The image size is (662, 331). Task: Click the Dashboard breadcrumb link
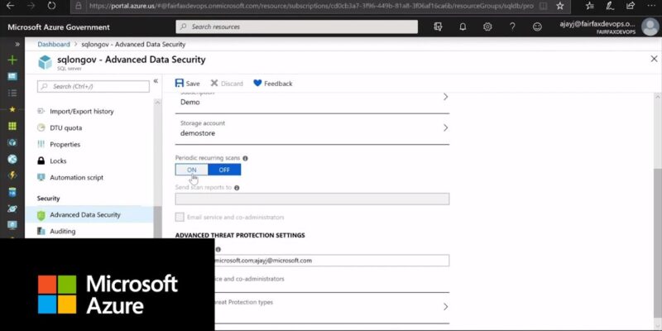click(x=54, y=44)
